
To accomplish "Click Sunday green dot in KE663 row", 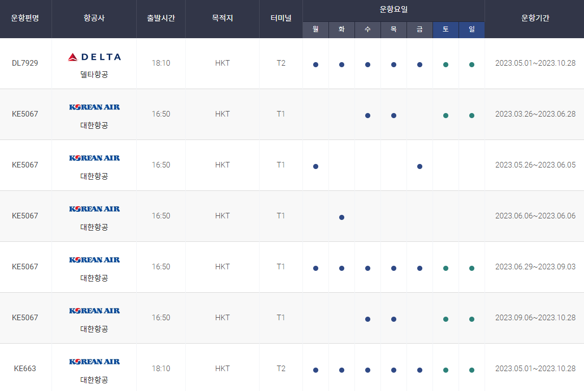I will click(x=472, y=370).
